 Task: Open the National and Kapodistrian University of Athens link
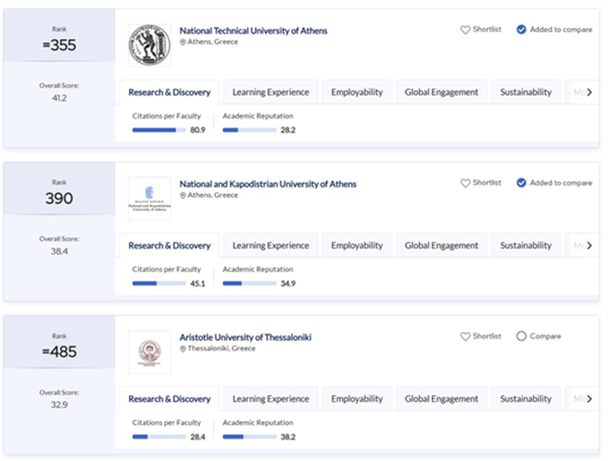click(x=268, y=184)
